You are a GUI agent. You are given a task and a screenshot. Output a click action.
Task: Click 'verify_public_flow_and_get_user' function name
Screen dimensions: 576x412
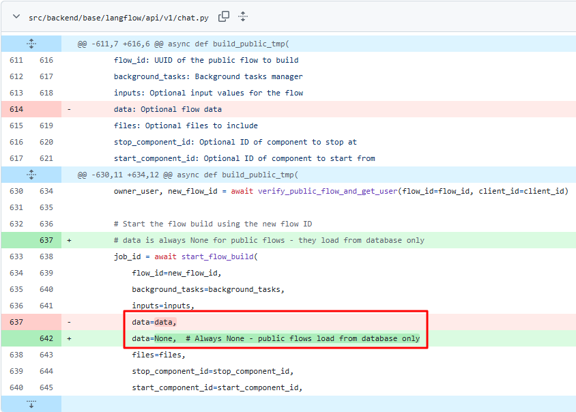tap(328, 191)
